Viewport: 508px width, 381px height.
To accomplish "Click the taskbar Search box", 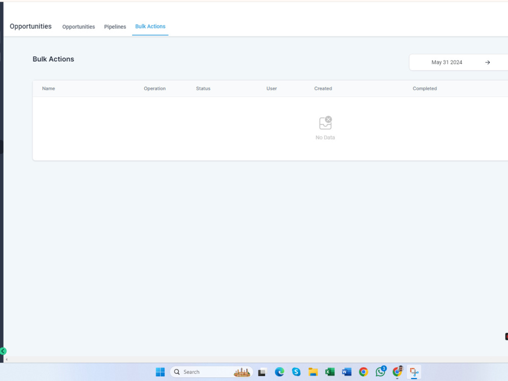I will coord(211,372).
